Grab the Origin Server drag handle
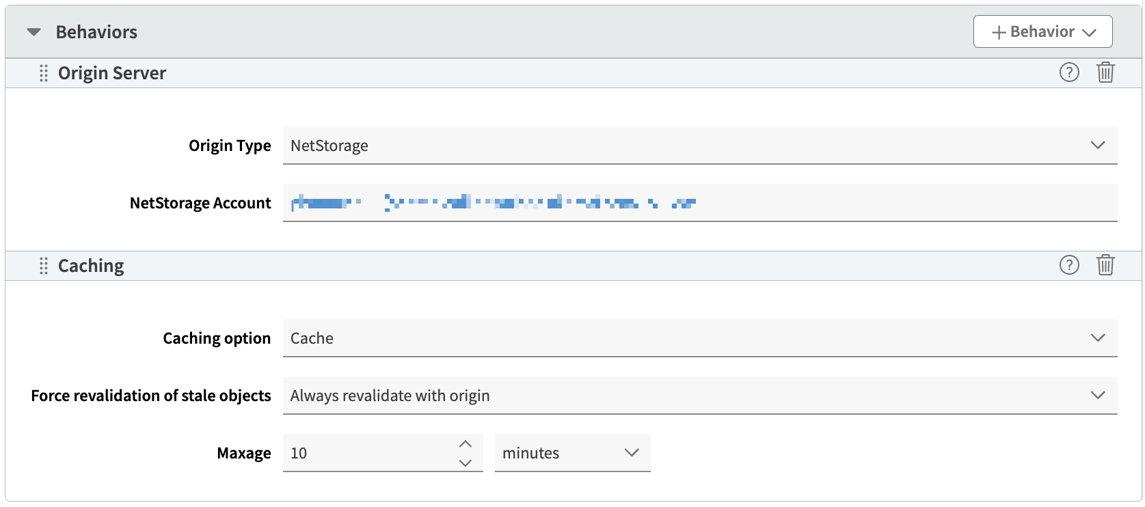 pos(44,73)
